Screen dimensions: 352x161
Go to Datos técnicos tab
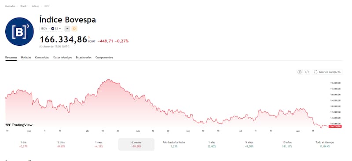click(62, 58)
